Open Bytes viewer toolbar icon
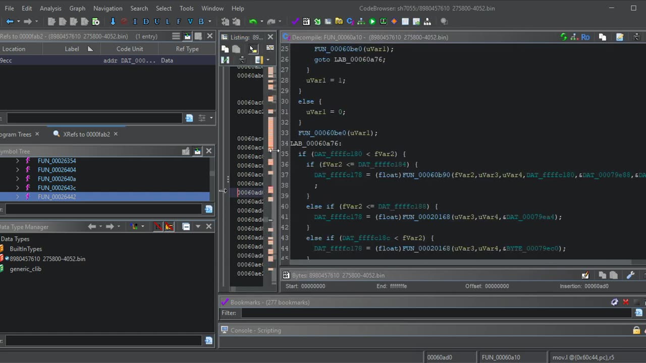The height and width of the screenshot is (363, 646). 306,21
